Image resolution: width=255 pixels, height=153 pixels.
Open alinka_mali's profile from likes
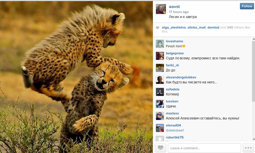196,28
